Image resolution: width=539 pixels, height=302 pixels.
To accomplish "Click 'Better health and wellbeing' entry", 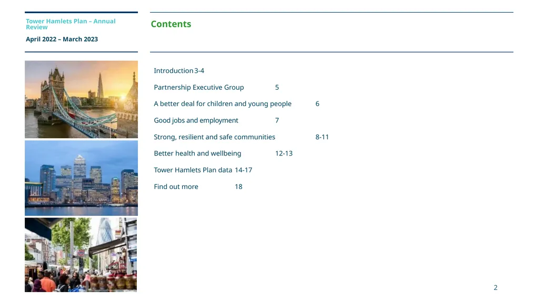I will pos(197,153).
